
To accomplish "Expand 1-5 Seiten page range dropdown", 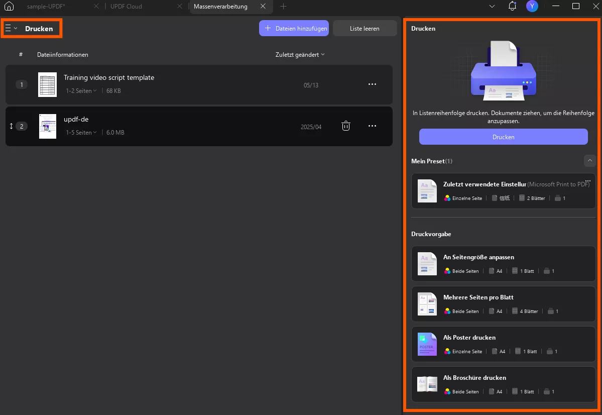I will coord(81,132).
